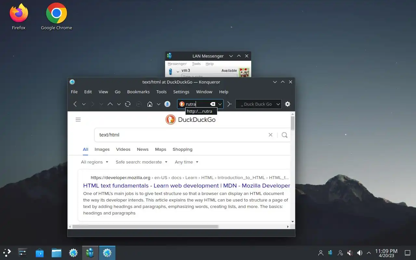Viewport: 416px width, 260px height.
Task: Open the clock showing 11:09 PM
Action: coord(386,253)
